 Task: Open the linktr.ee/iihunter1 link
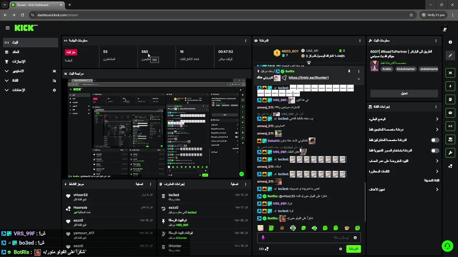[x=308, y=78]
